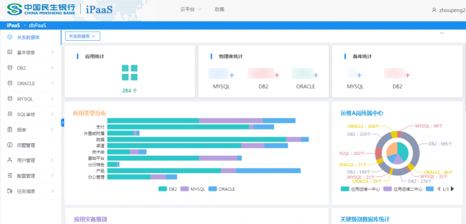Click the China Minsheng Bank logo
466x224 pixels.
41,9
